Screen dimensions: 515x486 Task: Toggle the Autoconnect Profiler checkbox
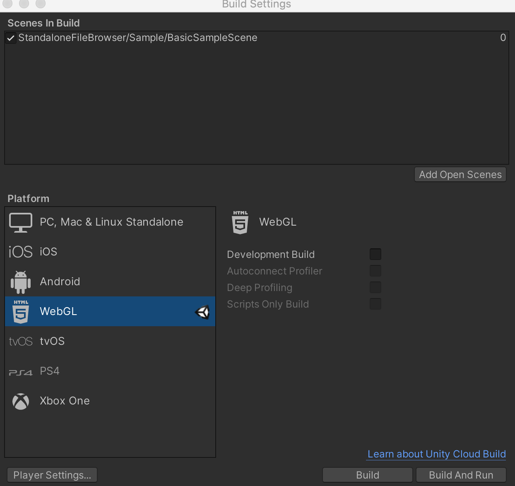point(375,271)
